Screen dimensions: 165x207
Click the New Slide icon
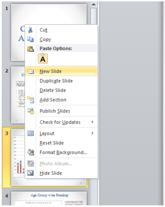point(31,71)
